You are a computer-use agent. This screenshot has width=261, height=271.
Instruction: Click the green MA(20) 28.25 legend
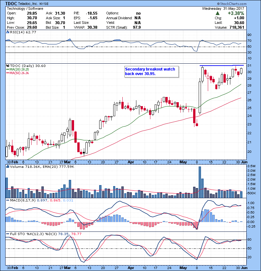[x=17, y=69]
